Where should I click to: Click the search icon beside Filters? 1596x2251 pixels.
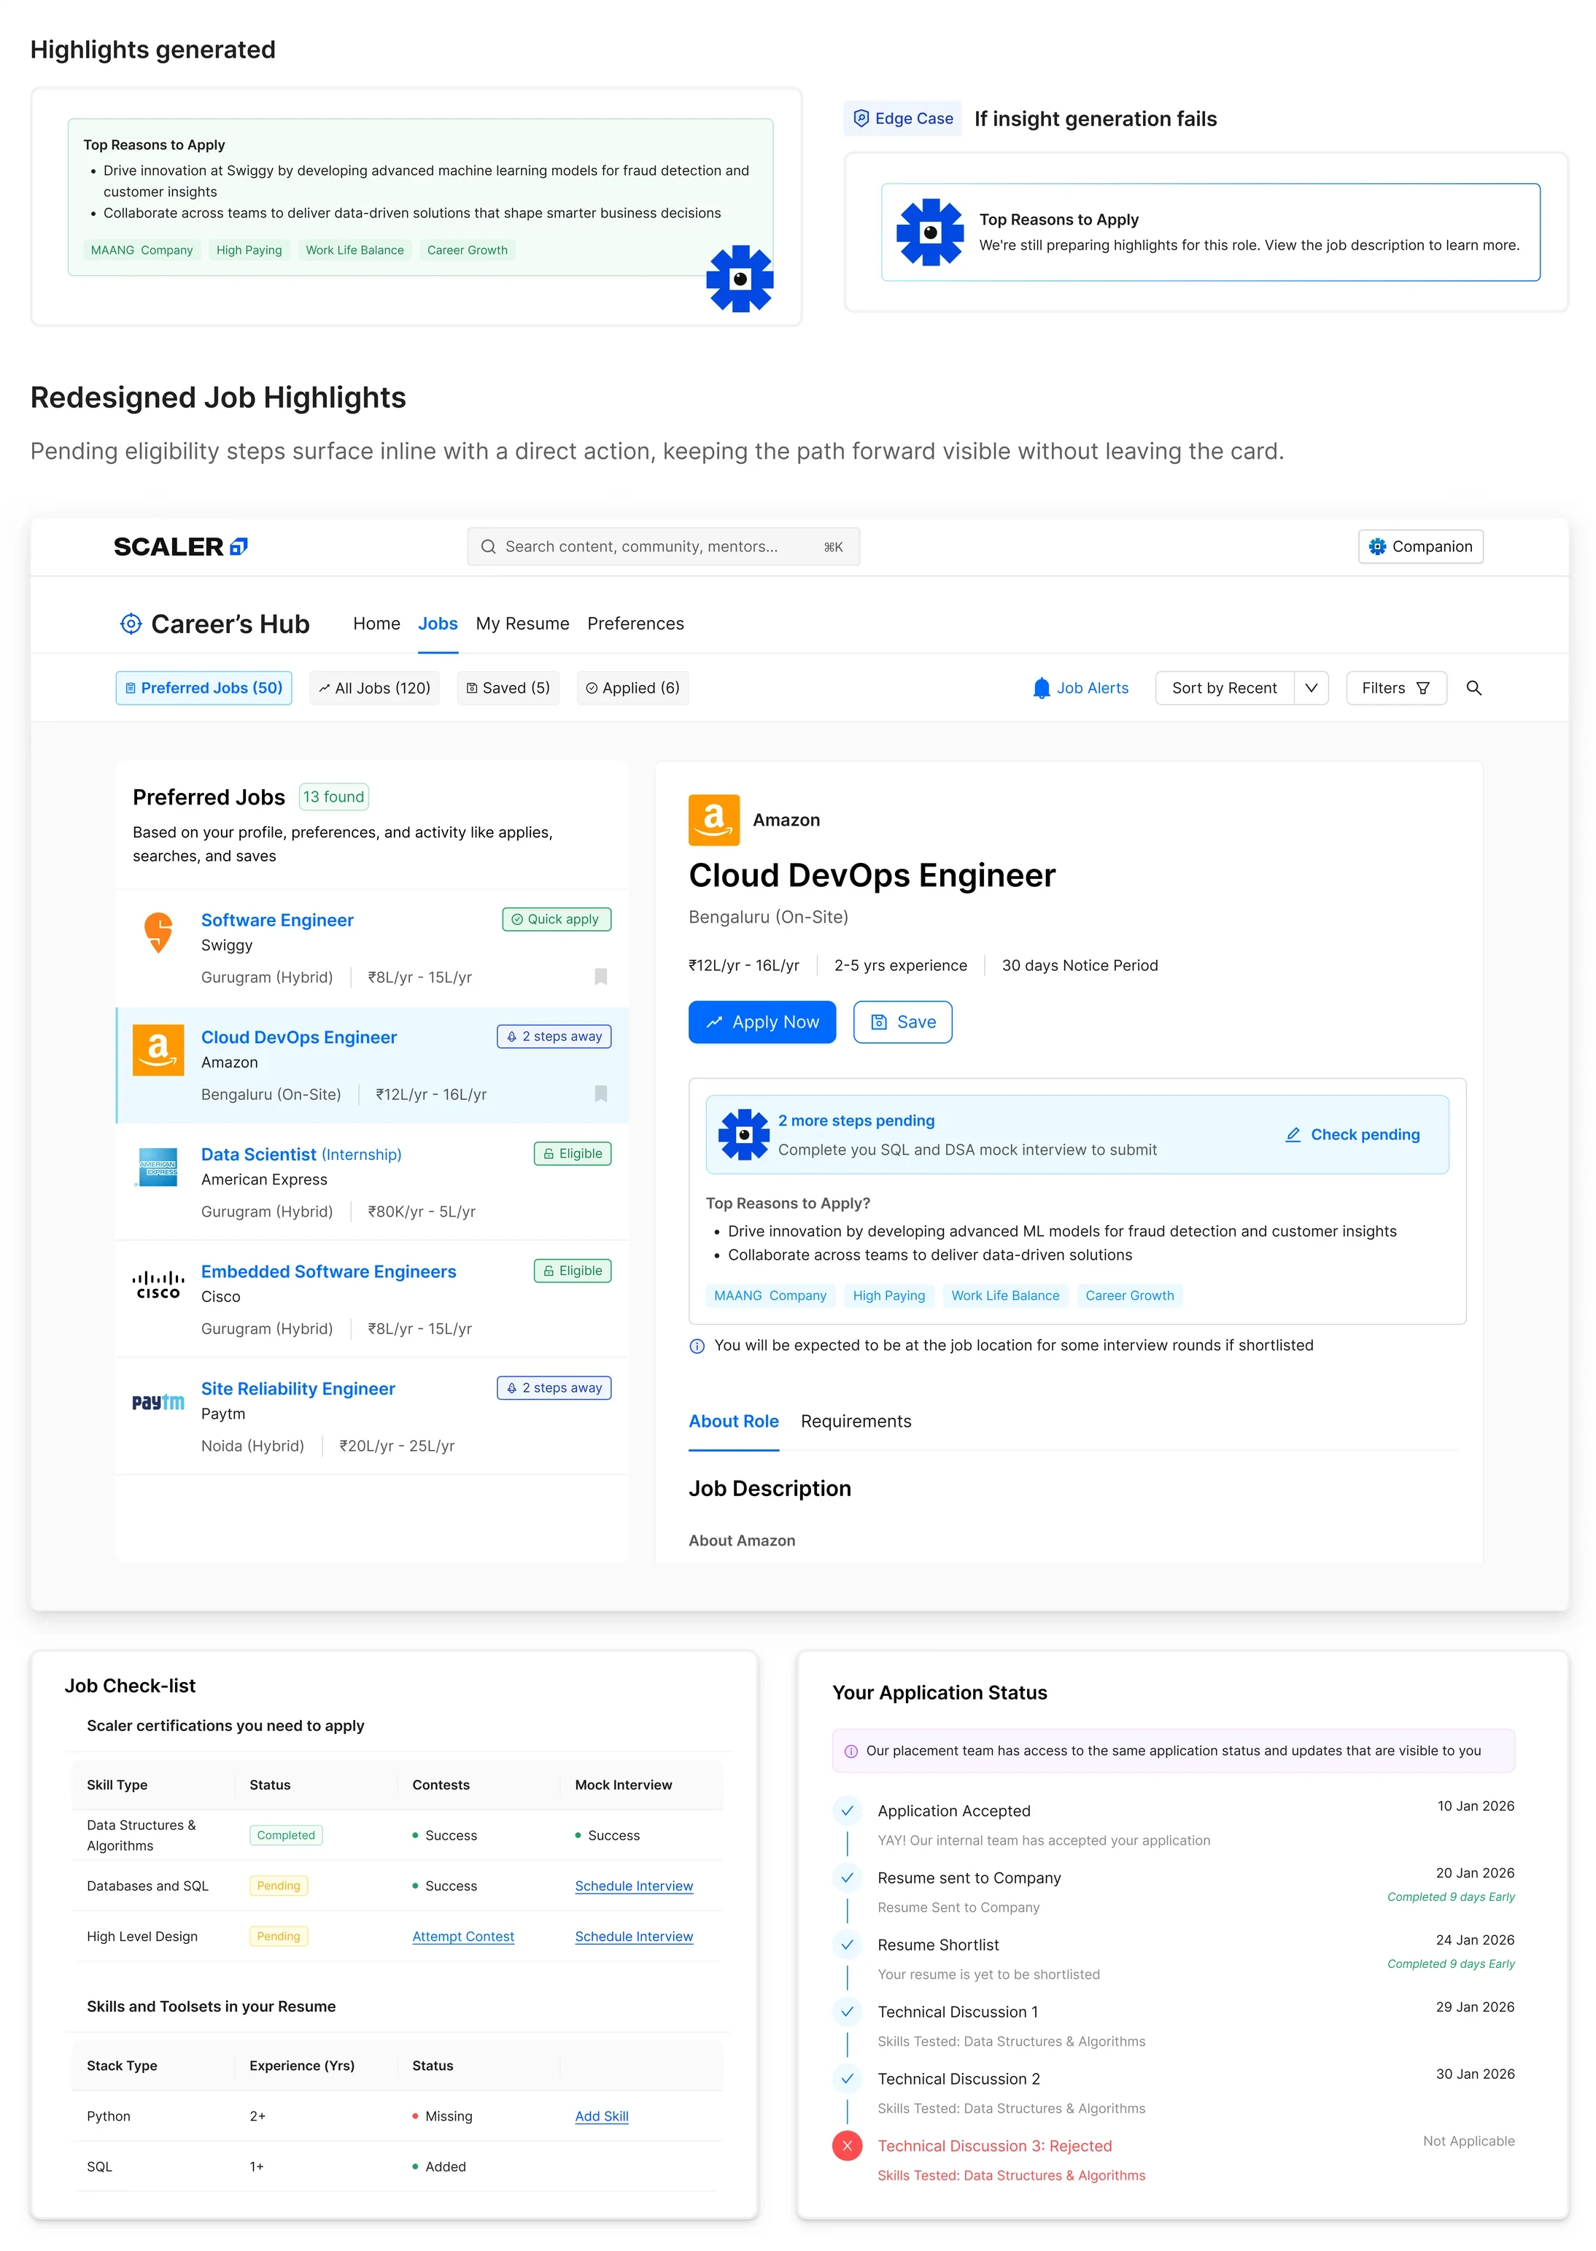[1473, 688]
